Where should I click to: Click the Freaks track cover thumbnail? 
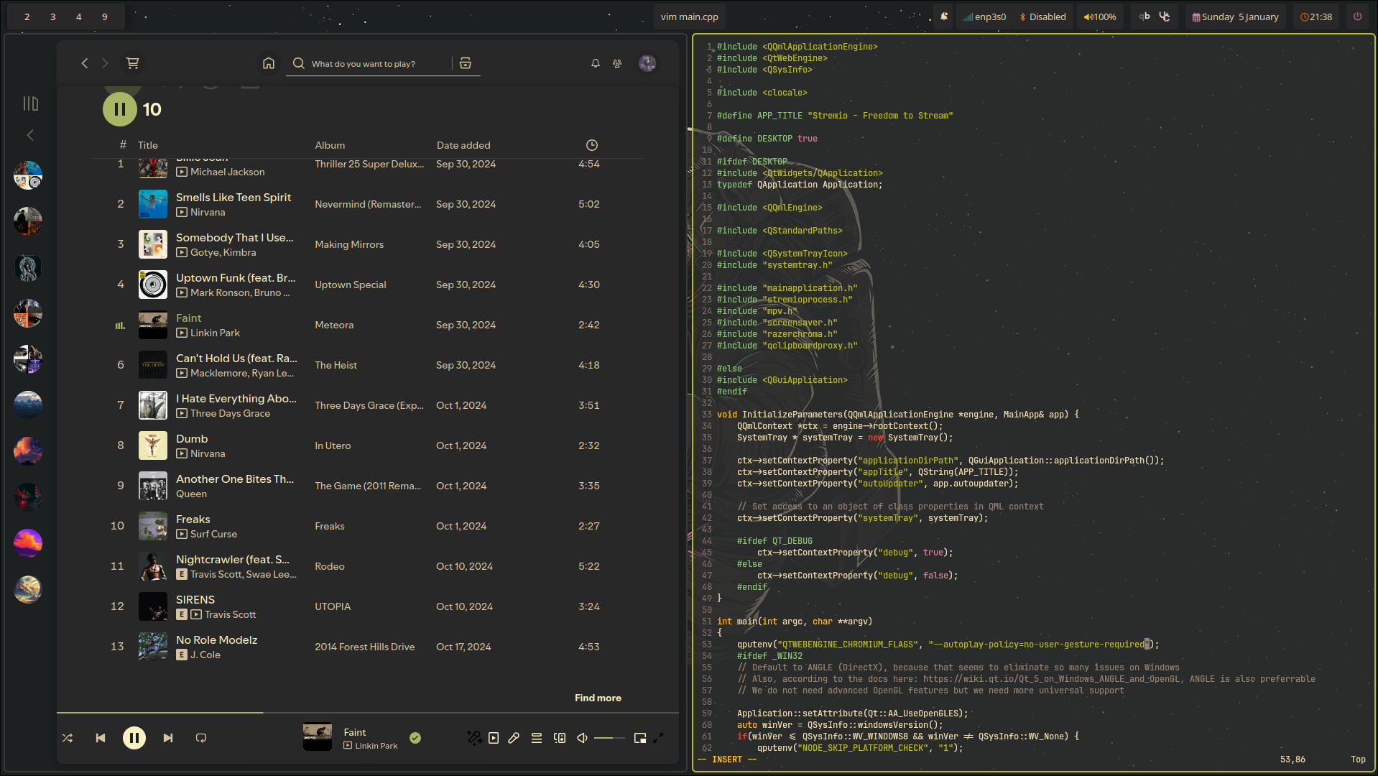[x=153, y=526]
